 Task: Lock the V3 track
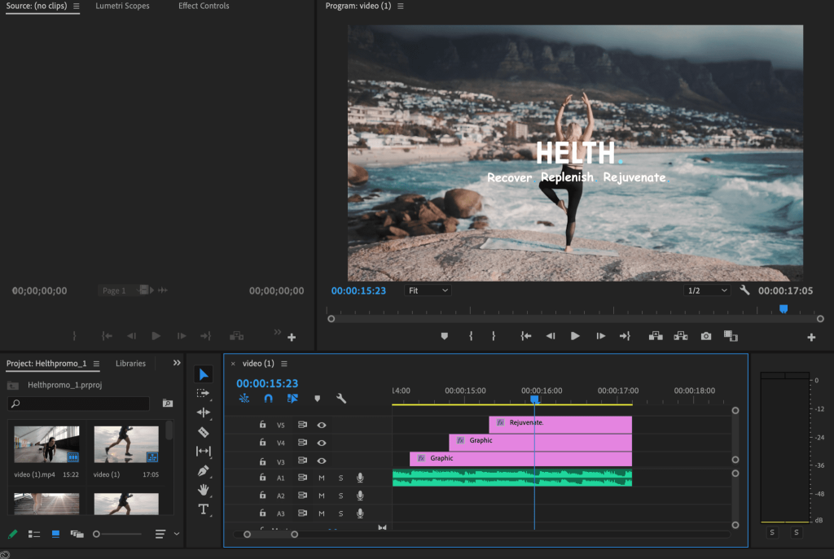(261, 461)
